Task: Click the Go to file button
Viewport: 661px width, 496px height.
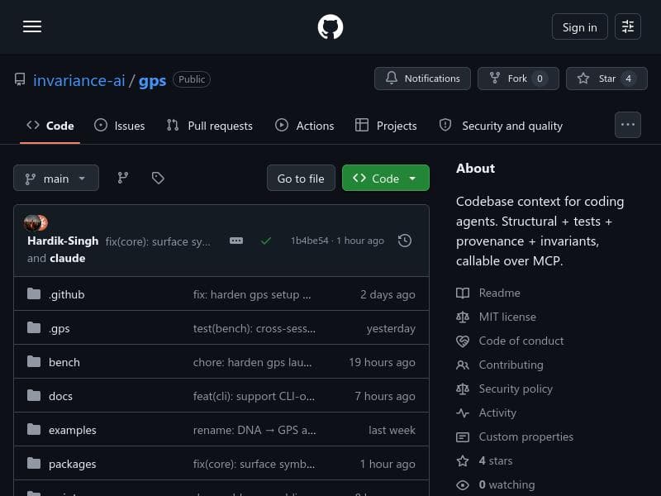Action: point(301,178)
